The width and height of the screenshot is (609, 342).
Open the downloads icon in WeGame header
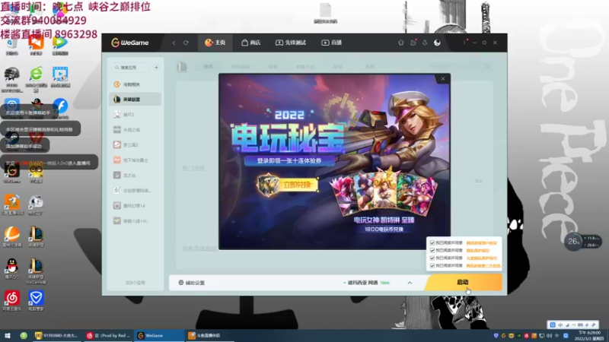point(425,43)
